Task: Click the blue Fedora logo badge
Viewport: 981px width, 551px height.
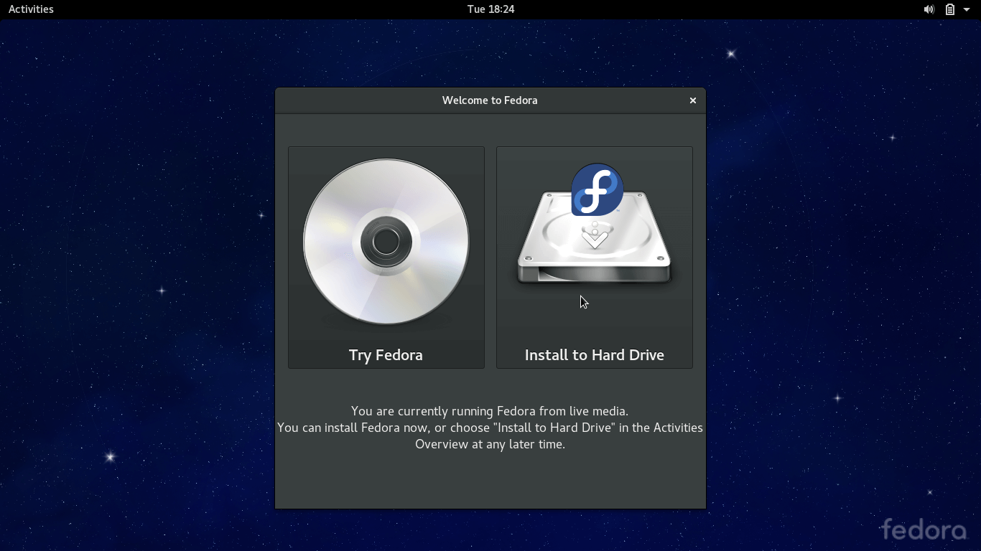Action: [597, 189]
